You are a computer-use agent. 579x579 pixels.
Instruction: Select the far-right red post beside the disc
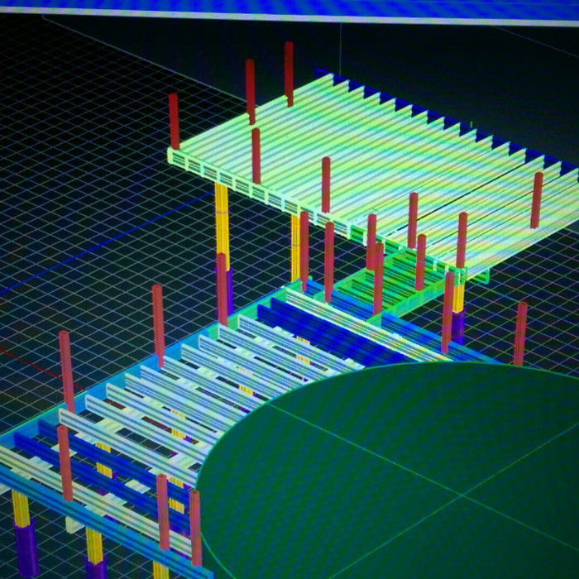pyautogui.click(x=519, y=333)
